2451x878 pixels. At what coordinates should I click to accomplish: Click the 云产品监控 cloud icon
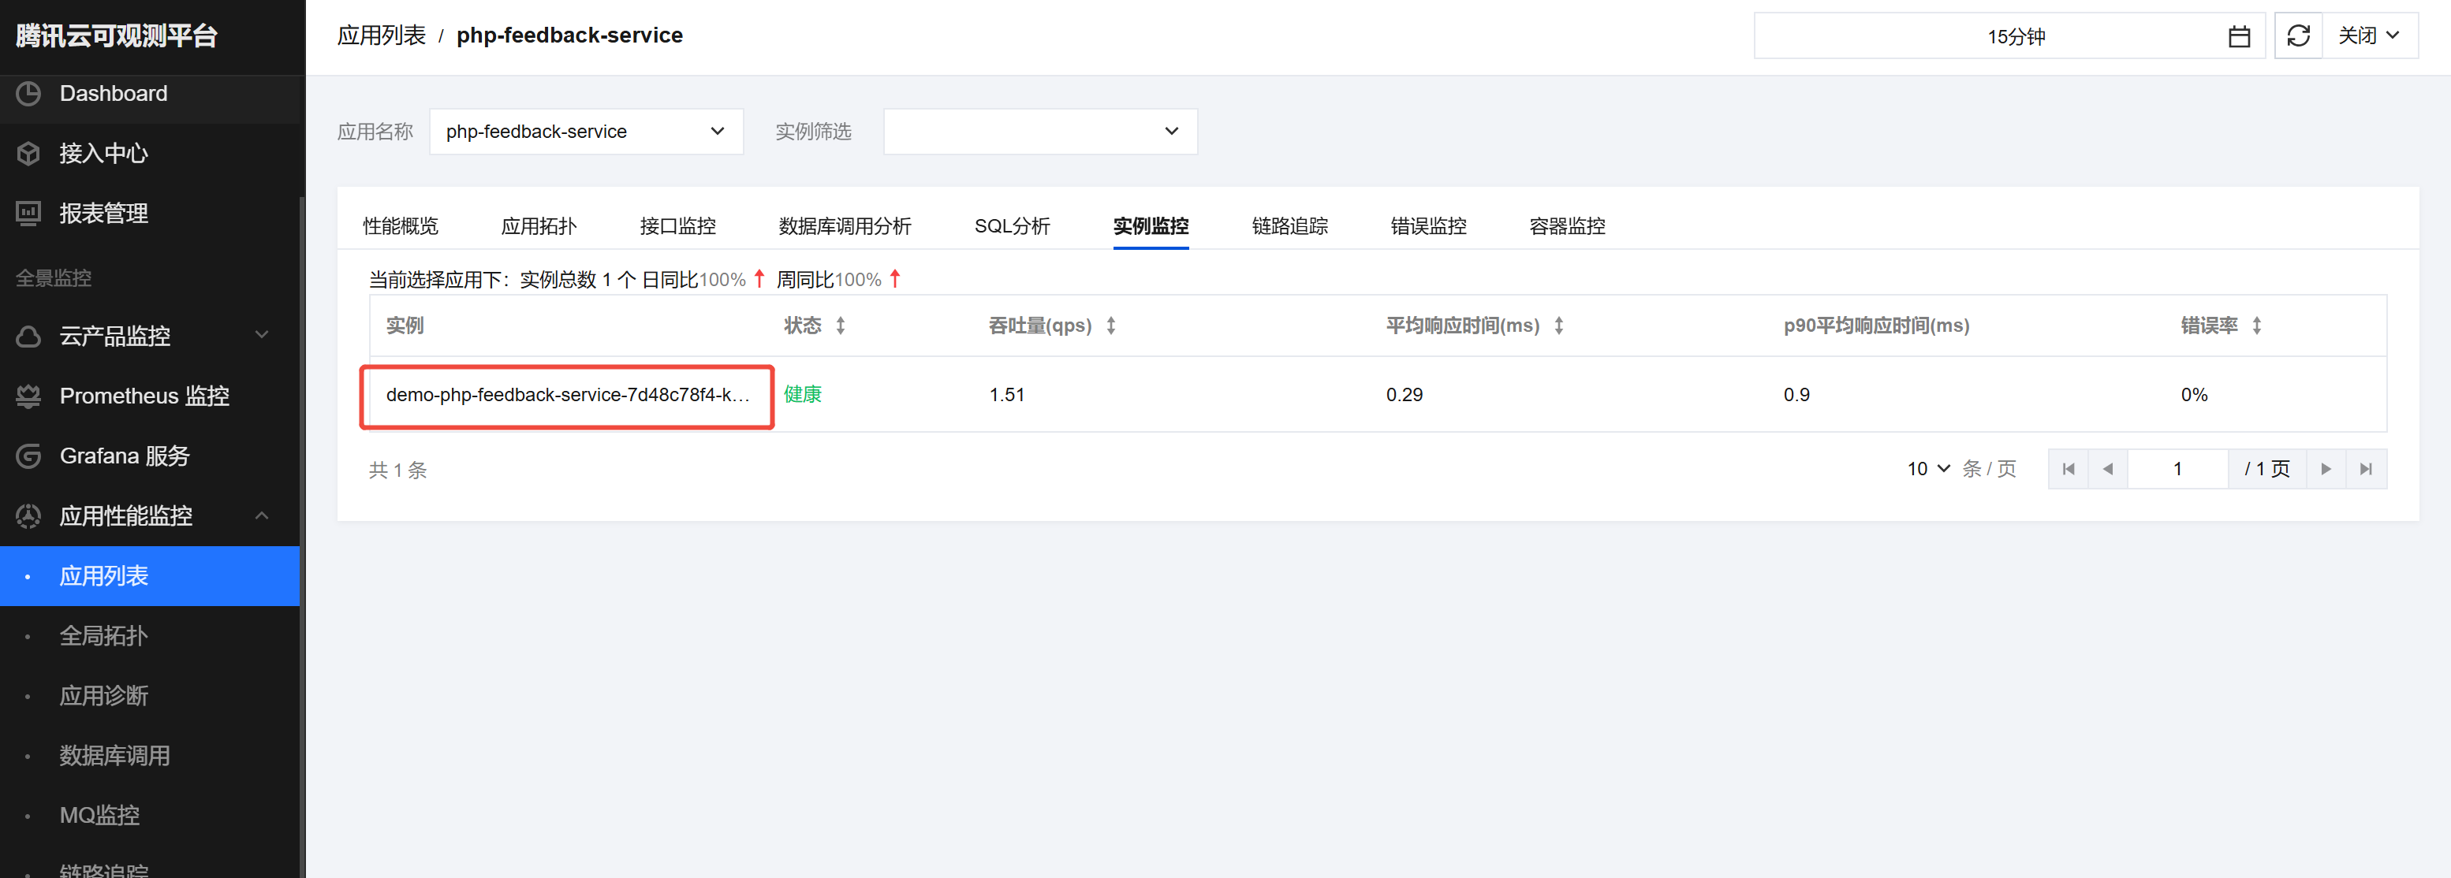coord(28,336)
